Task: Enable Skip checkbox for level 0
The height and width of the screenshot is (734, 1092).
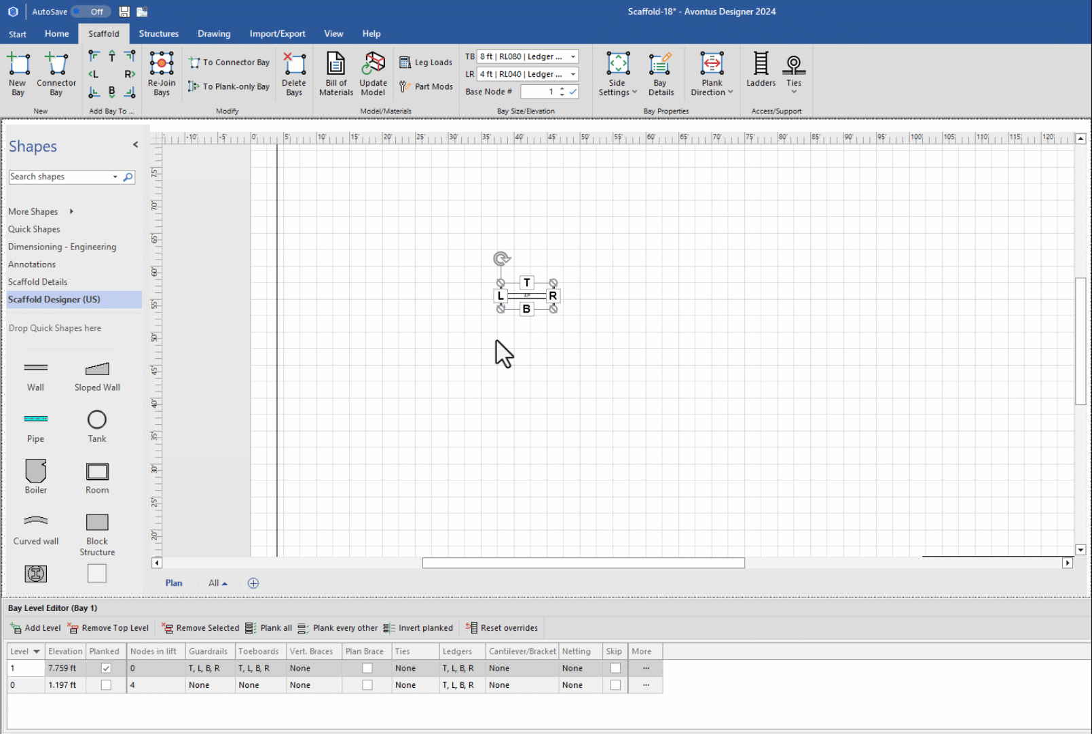Action: pos(615,685)
